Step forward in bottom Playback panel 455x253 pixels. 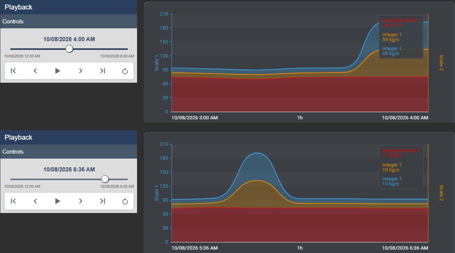pyautogui.click(x=80, y=201)
